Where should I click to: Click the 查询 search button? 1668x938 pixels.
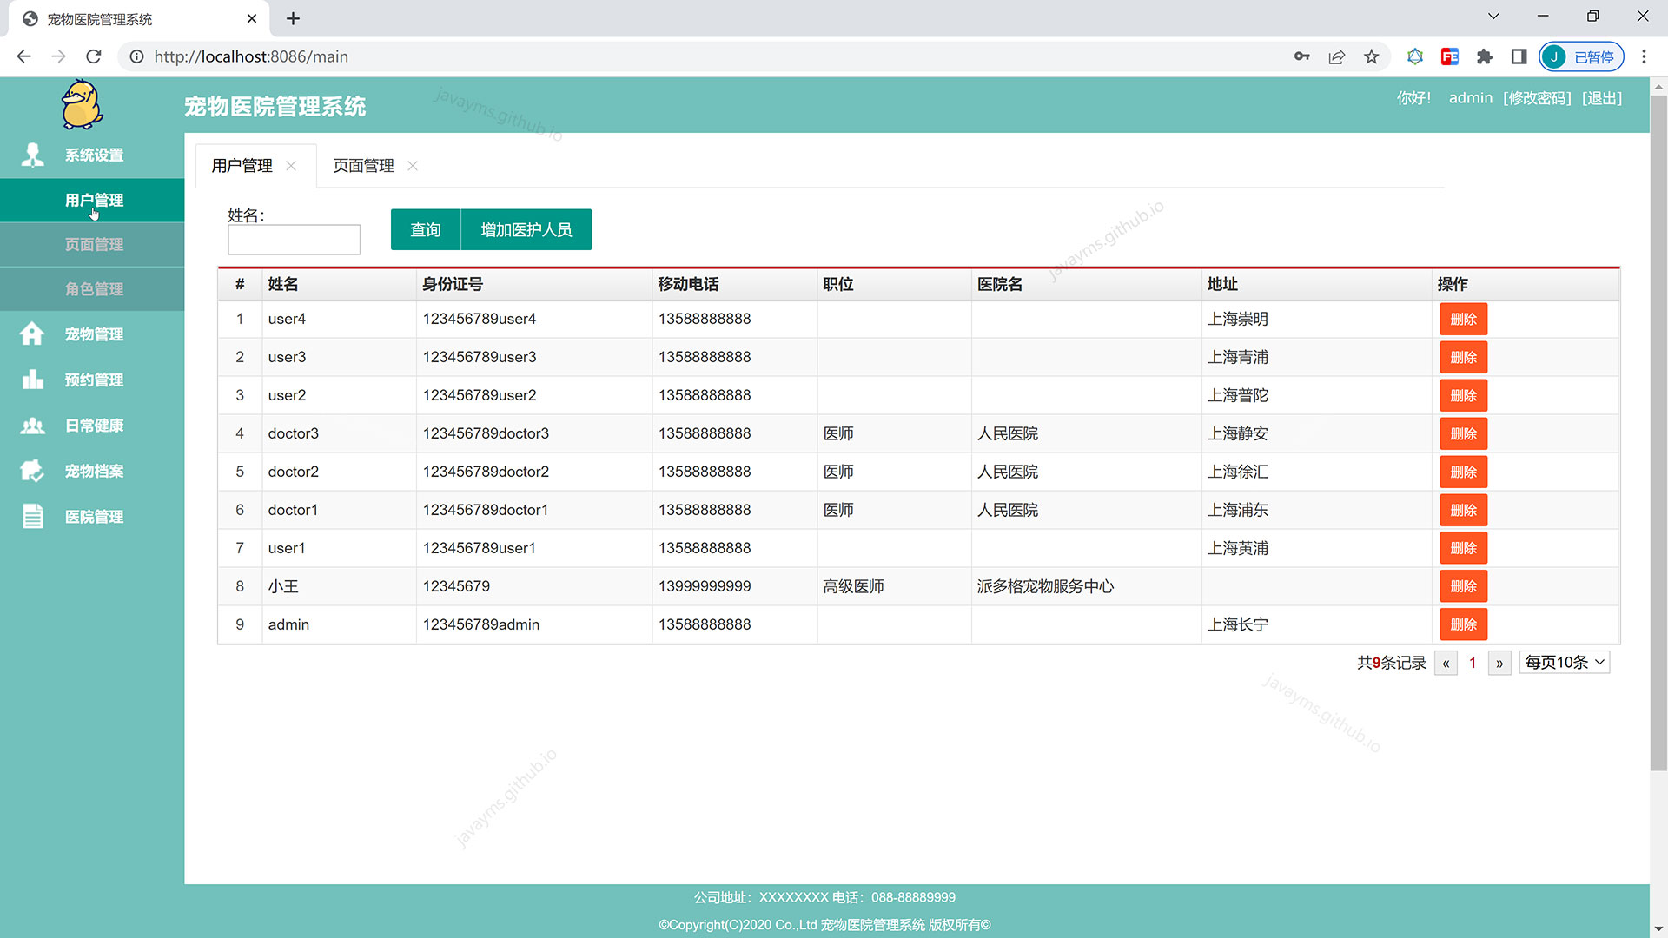426,229
